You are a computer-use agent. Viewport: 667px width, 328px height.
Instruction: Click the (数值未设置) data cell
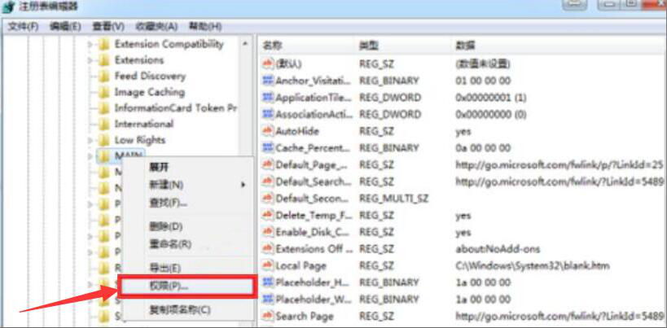click(483, 63)
